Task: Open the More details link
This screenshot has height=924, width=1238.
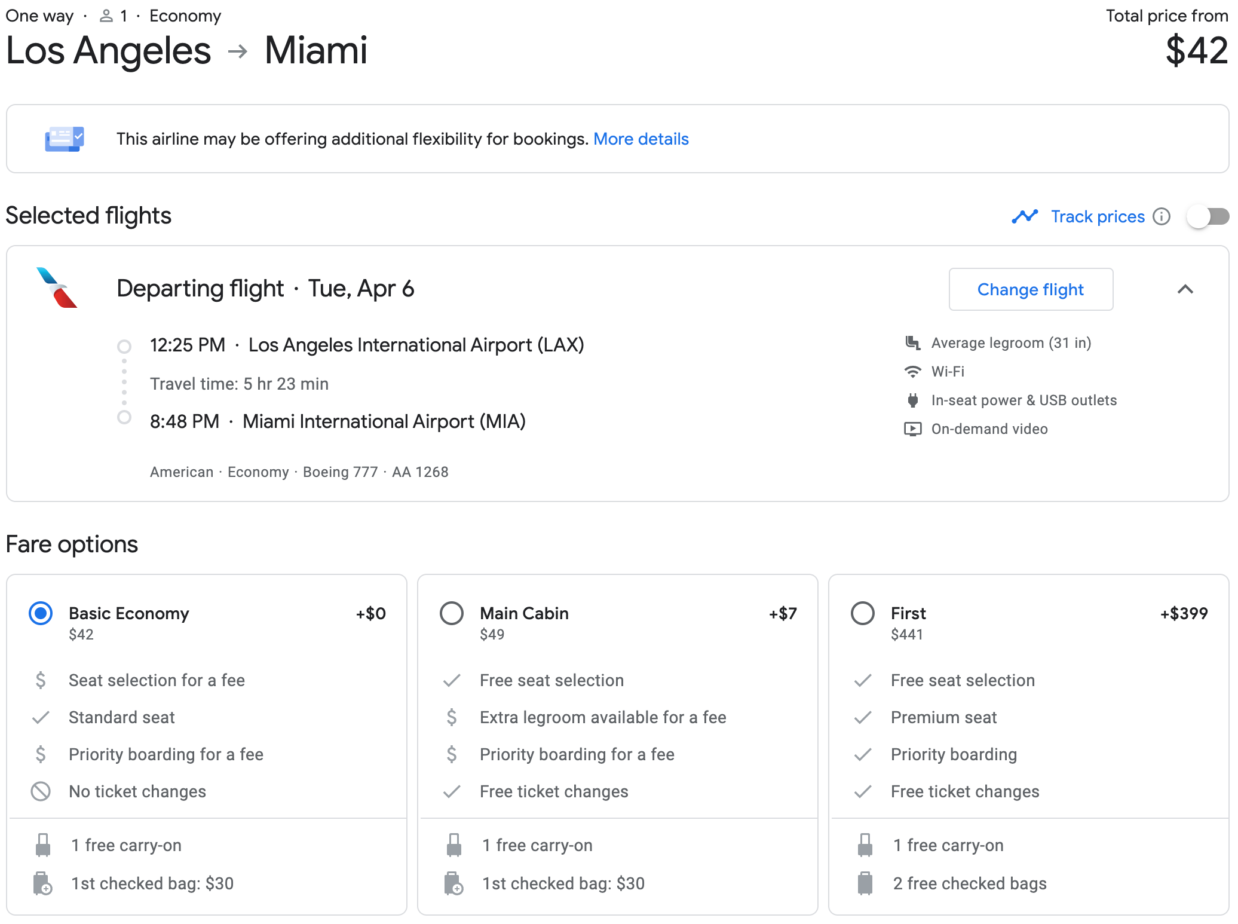Action: tap(641, 139)
